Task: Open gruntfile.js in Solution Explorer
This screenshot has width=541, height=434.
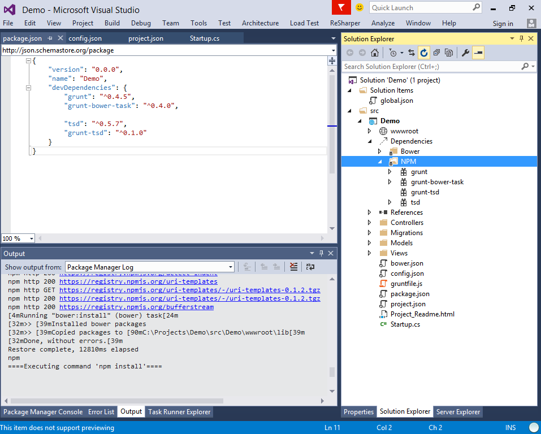Action: [x=406, y=284]
